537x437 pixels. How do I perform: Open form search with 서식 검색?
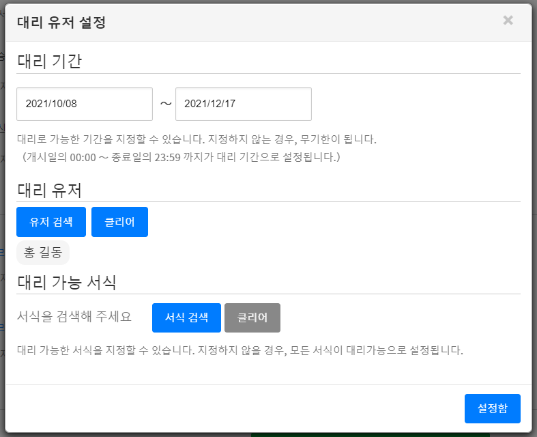click(x=186, y=318)
